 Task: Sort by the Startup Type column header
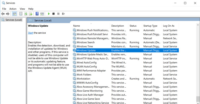150,26
